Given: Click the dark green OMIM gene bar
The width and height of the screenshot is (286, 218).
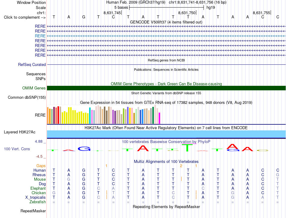Looking at the screenshot, I should pos(166,88).
